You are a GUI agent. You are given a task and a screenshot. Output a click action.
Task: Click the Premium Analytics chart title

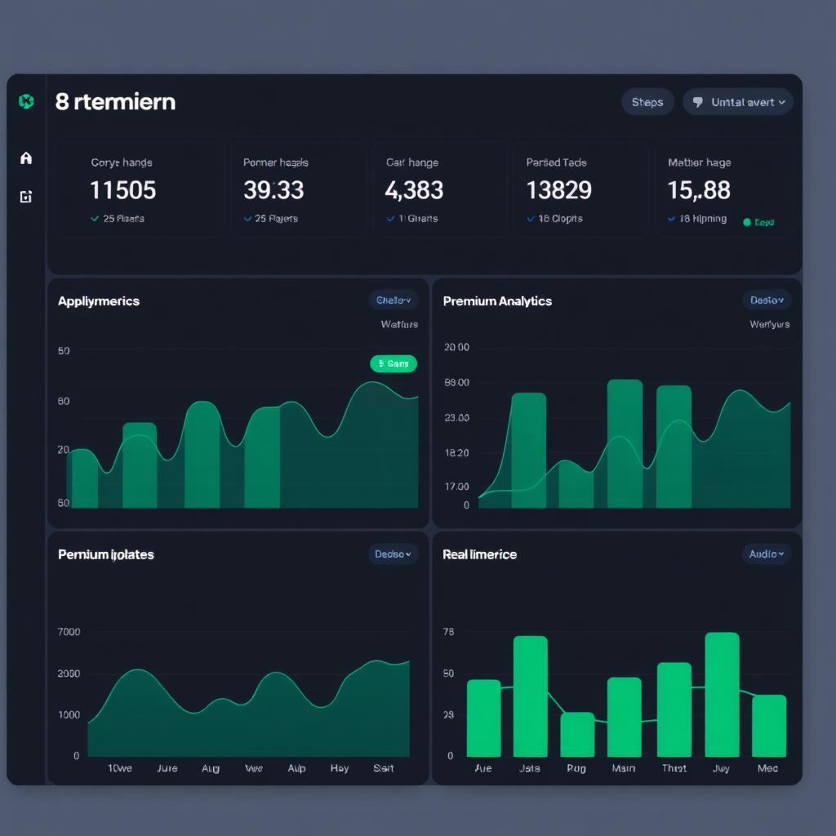pos(497,301)
